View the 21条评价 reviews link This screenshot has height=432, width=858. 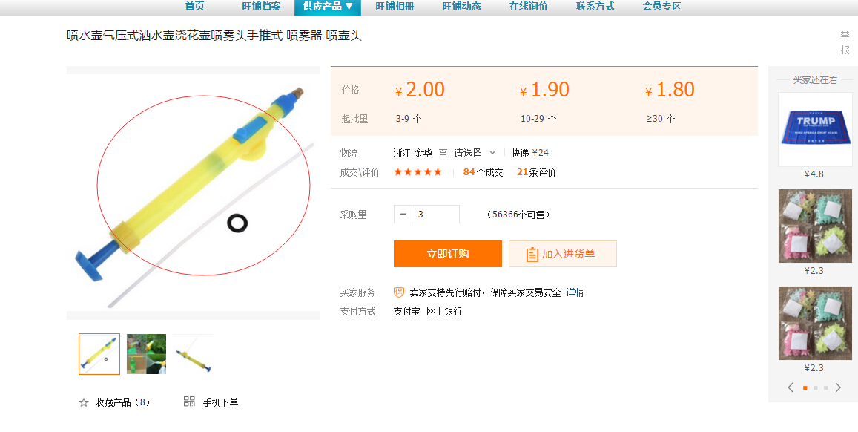[536, 172]
